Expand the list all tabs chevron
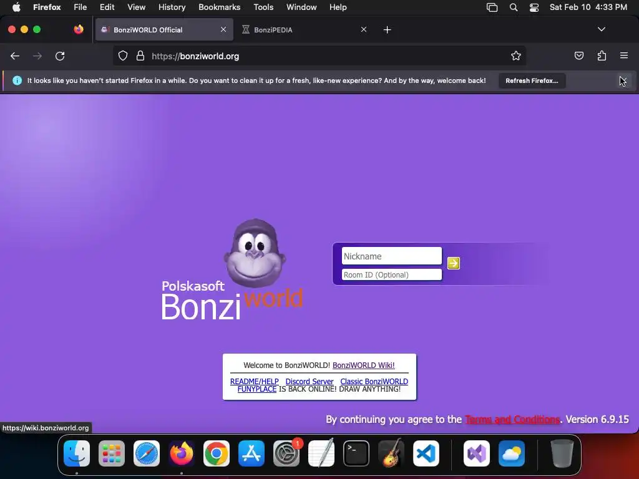This screenshot has height=479, width=639. coord(601,29)
